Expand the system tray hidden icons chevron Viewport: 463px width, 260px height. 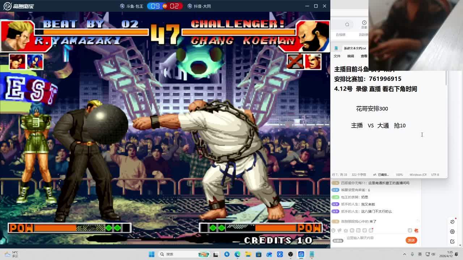[404, 254]
